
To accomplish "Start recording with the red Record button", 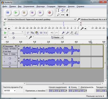I will pyautogui.click(x=49, y=12).
